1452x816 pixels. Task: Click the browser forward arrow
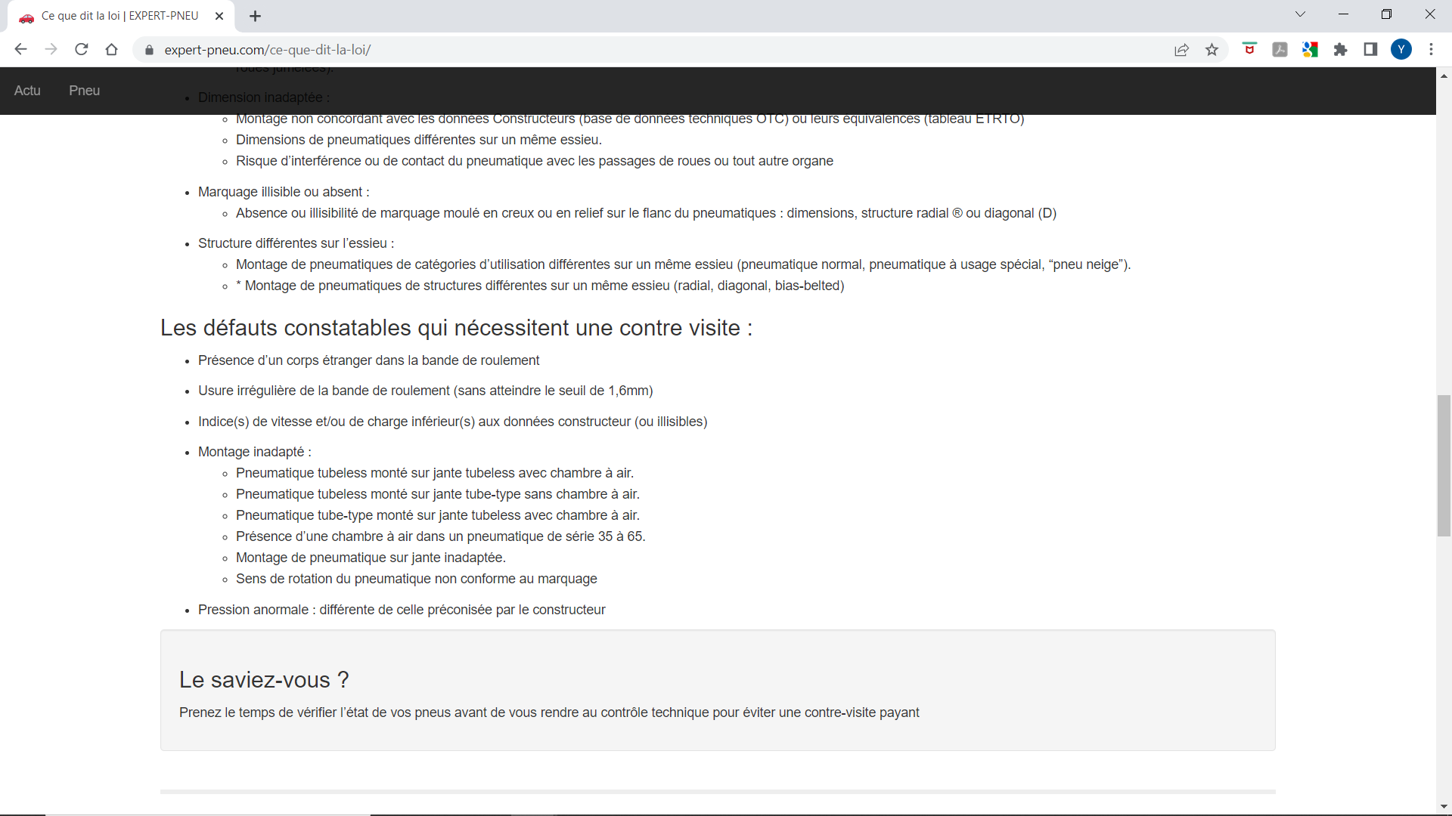[51, 50]
